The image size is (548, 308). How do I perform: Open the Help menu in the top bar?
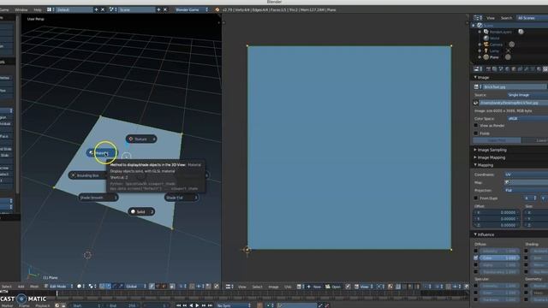point(38,9)
